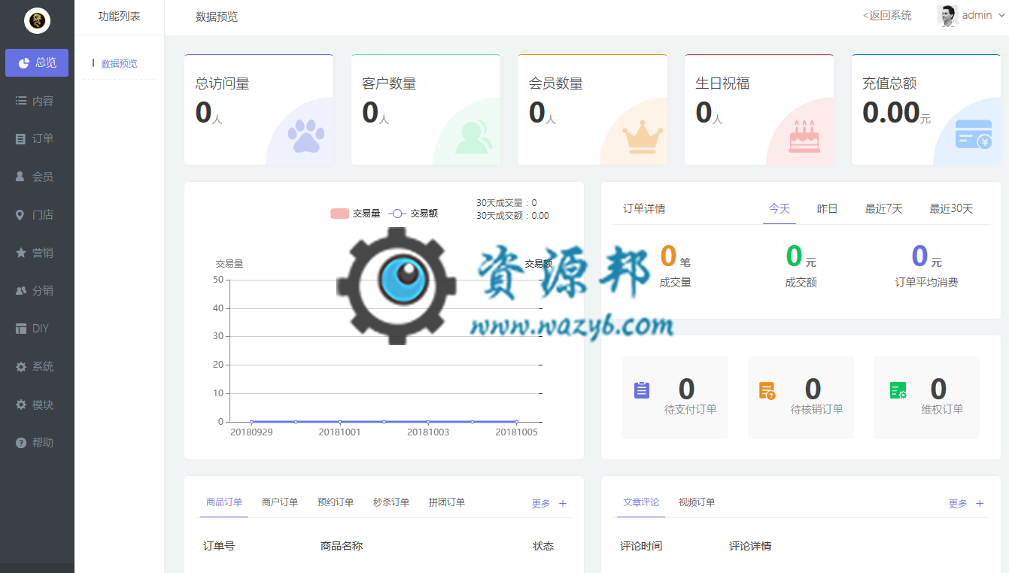Select the 视频订单 tab
Viewport: 1009px width, 573px height.
point(697,502)
